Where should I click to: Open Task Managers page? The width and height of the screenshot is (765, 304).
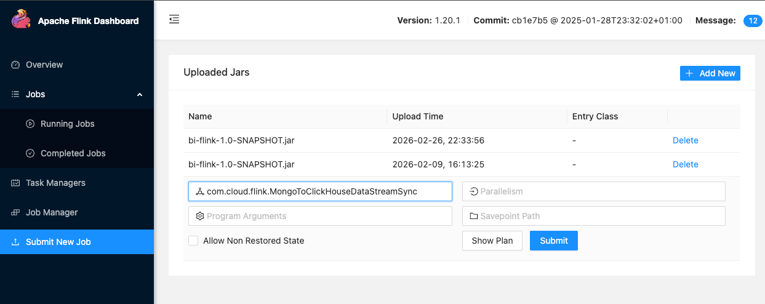click(x=77, y=183)
